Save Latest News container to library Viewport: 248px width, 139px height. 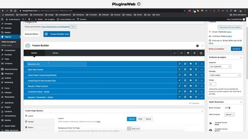(x=191, y=75)
